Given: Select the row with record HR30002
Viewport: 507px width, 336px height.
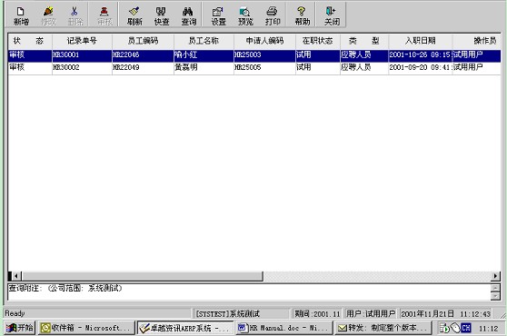Looking at the screenshot, I should pyautogui.click(x=254, y=67).
